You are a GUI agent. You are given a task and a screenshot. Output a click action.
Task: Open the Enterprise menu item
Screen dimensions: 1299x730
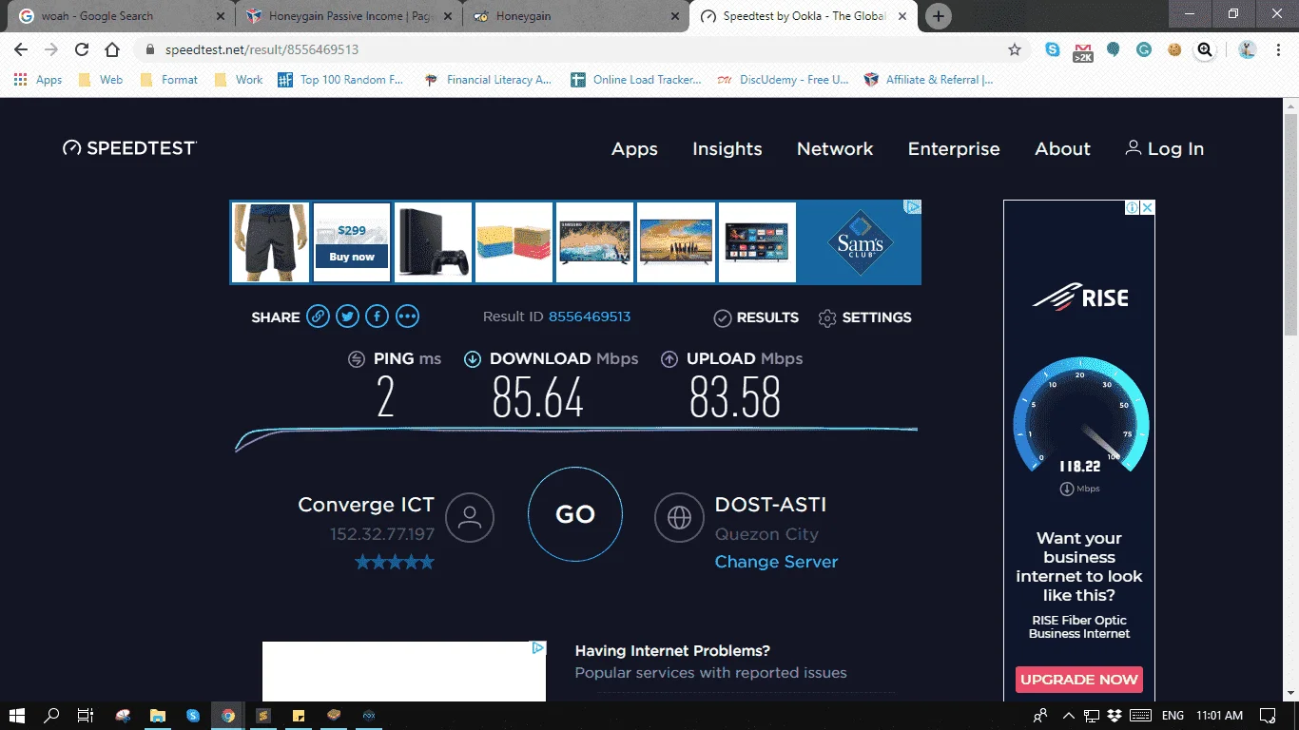(x=954, y=149)
